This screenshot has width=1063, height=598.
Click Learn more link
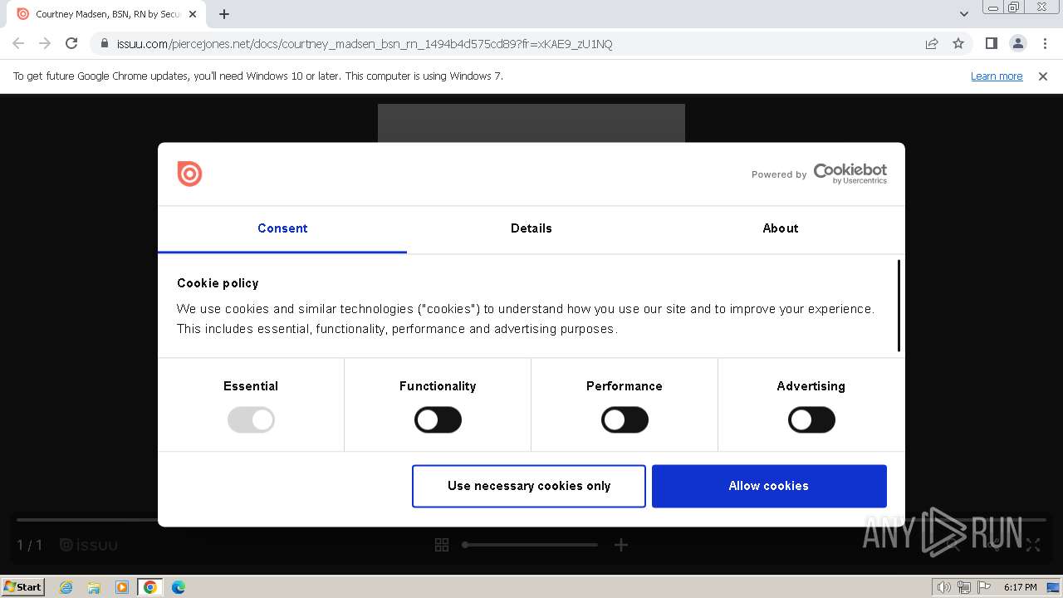997,76
